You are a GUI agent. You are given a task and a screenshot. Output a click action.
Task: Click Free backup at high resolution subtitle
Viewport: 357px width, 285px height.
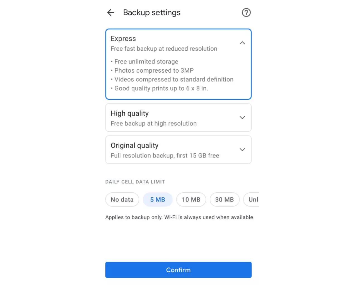point(154,124)
